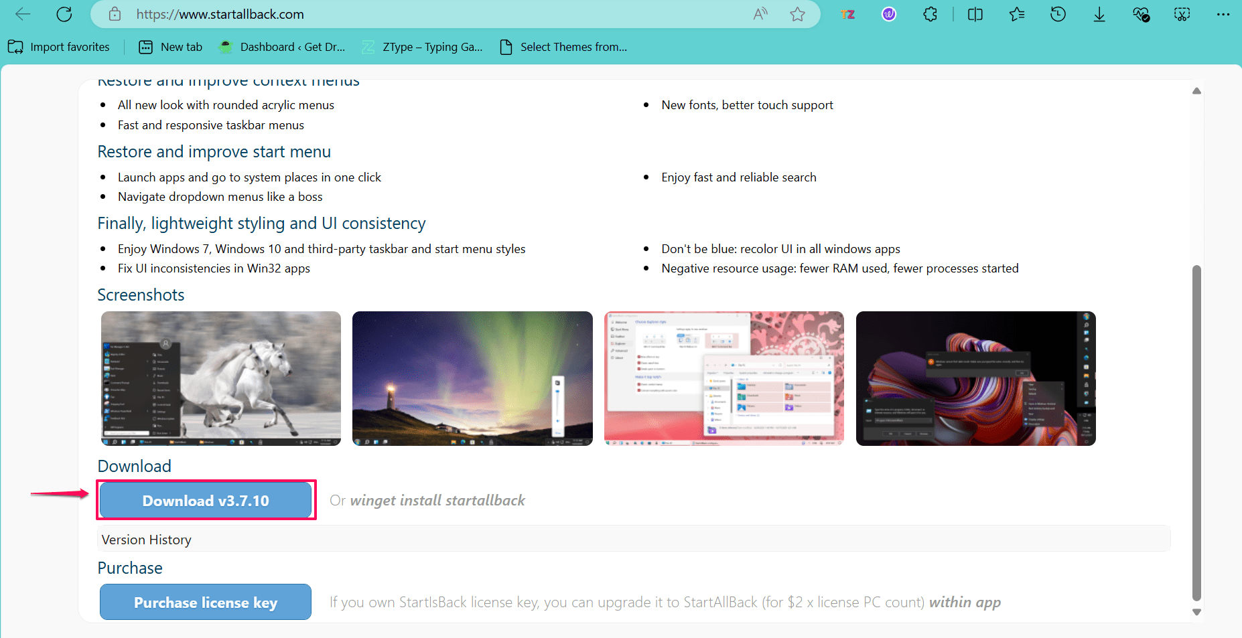
Task: Click 'winget install startallback' text
Action: click(x=437, y=501)
